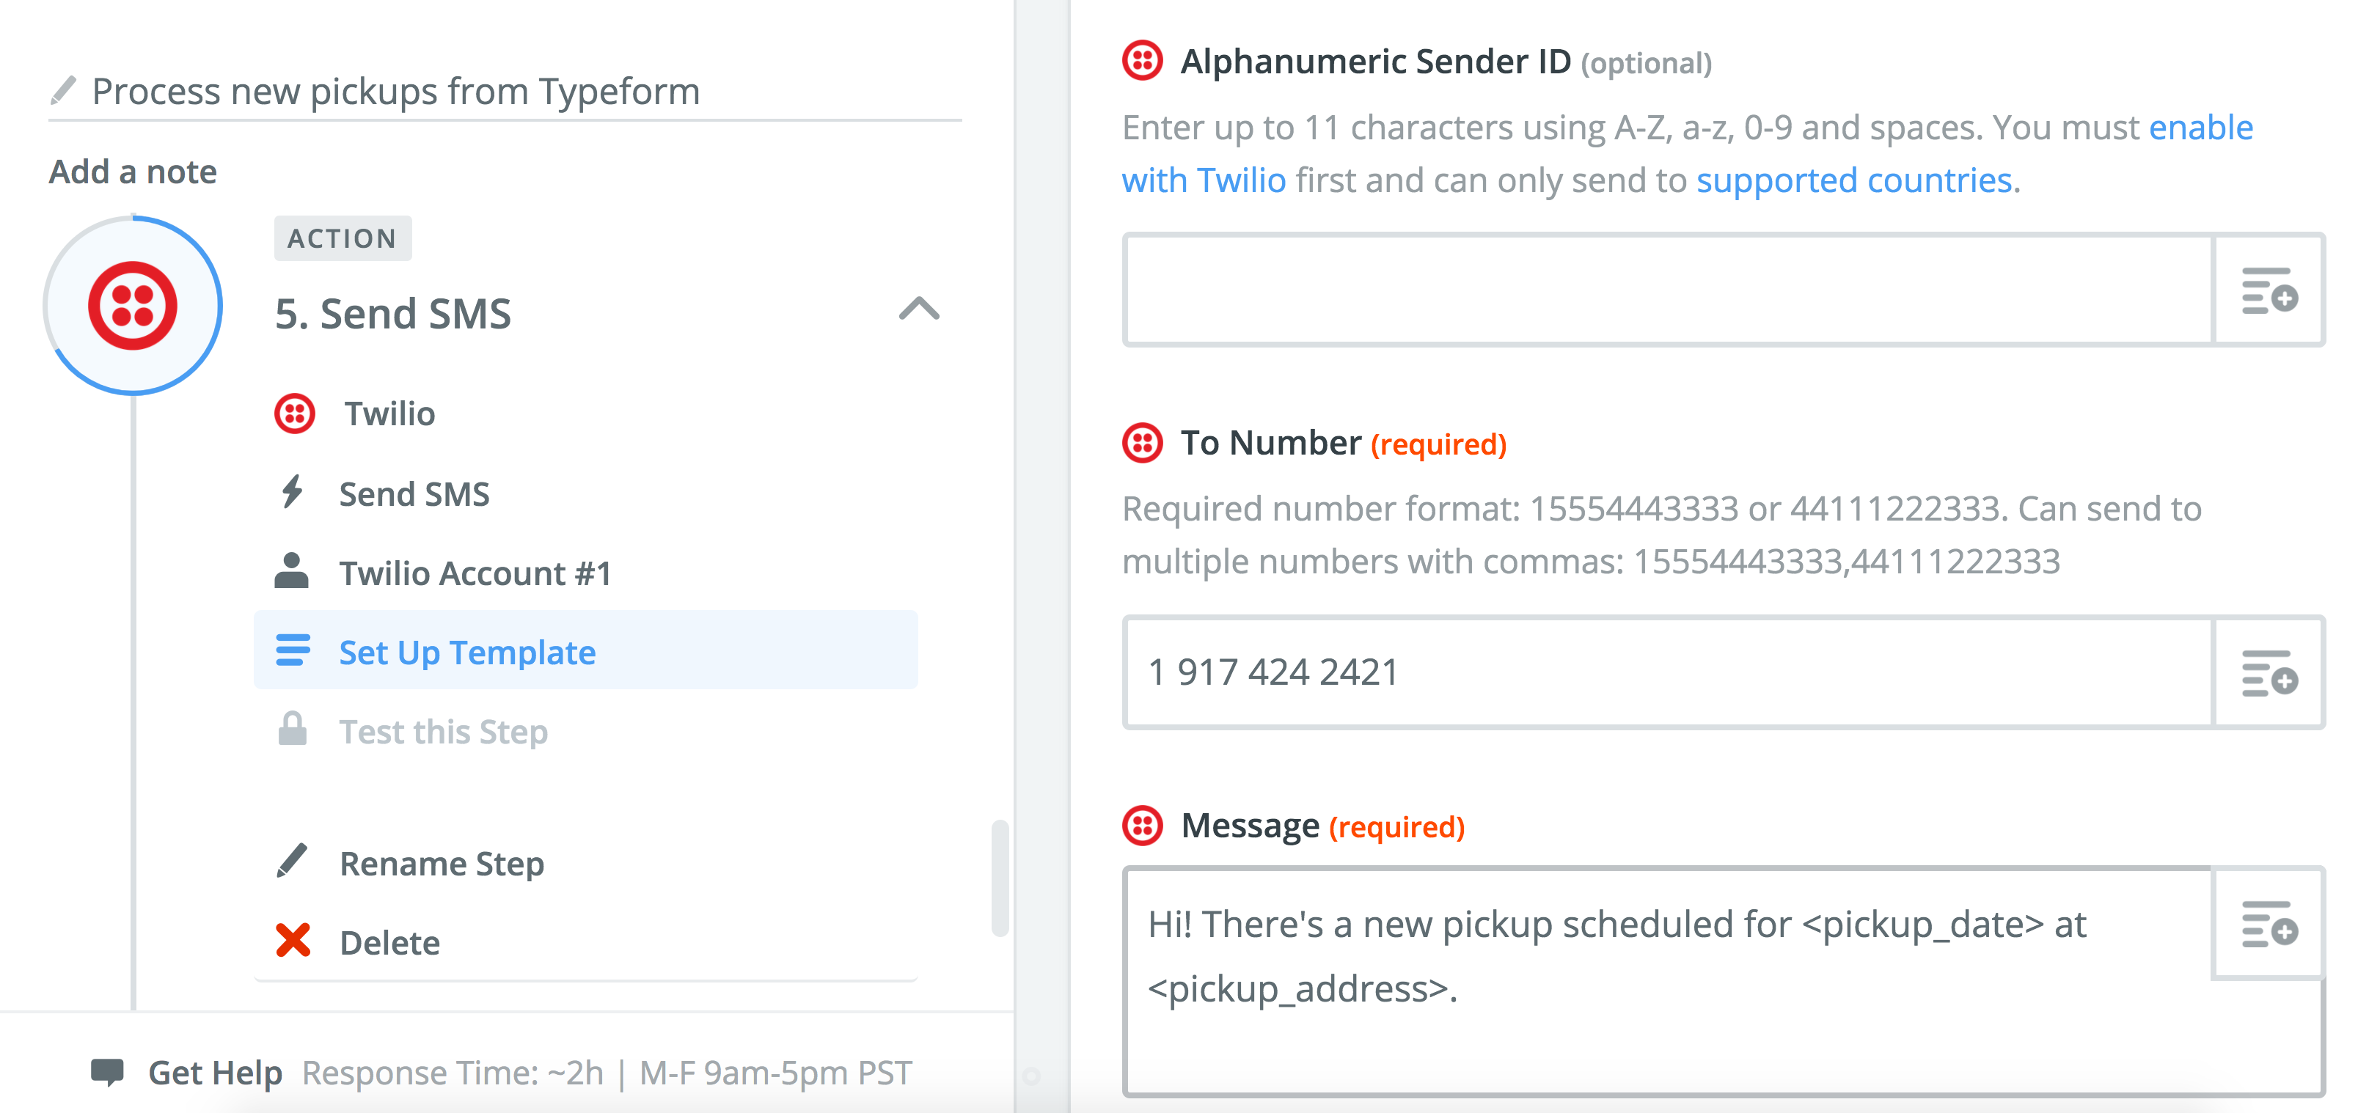This screenshot has width=2369, height=1113.
Task: Select the Send SMS action item
Action: click(414, 494)
